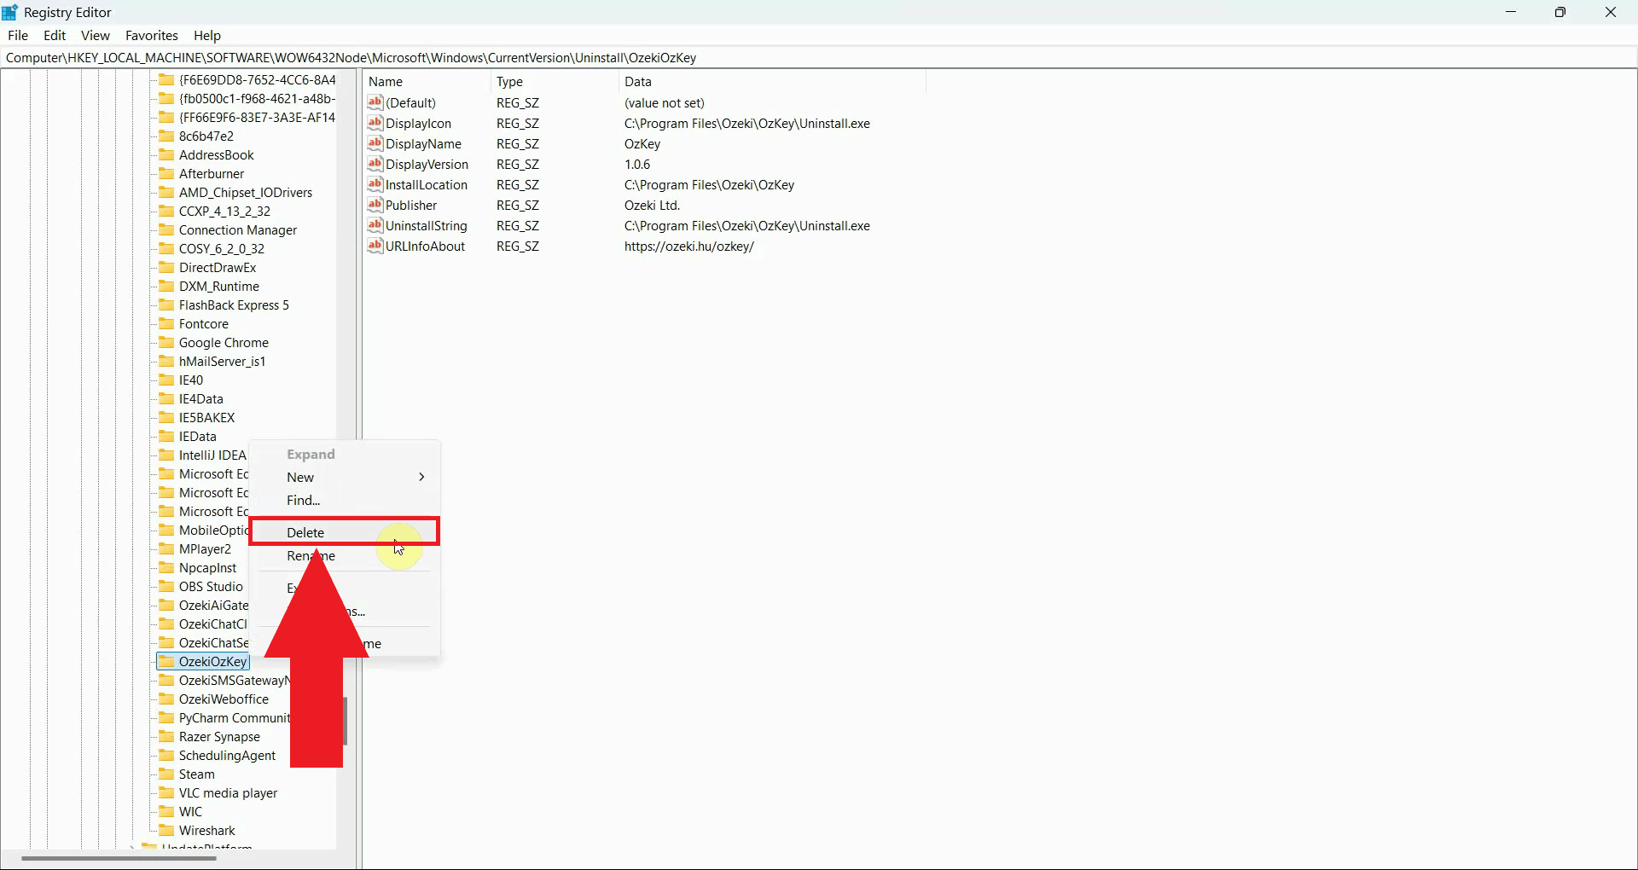Open the New submenu in context menu
Screen dimensions: 1638x870
point(300,477)
